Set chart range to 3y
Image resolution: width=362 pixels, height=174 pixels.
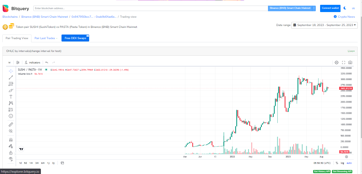[x=53, y=163]
